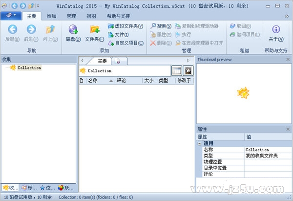Image resolution: width=293 pixels, height=201 pixels.
Task: Click the execute 执行 command
Action: pos(183,35)
